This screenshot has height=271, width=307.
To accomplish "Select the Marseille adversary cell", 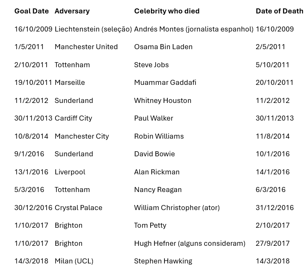I will pos(70,83).
